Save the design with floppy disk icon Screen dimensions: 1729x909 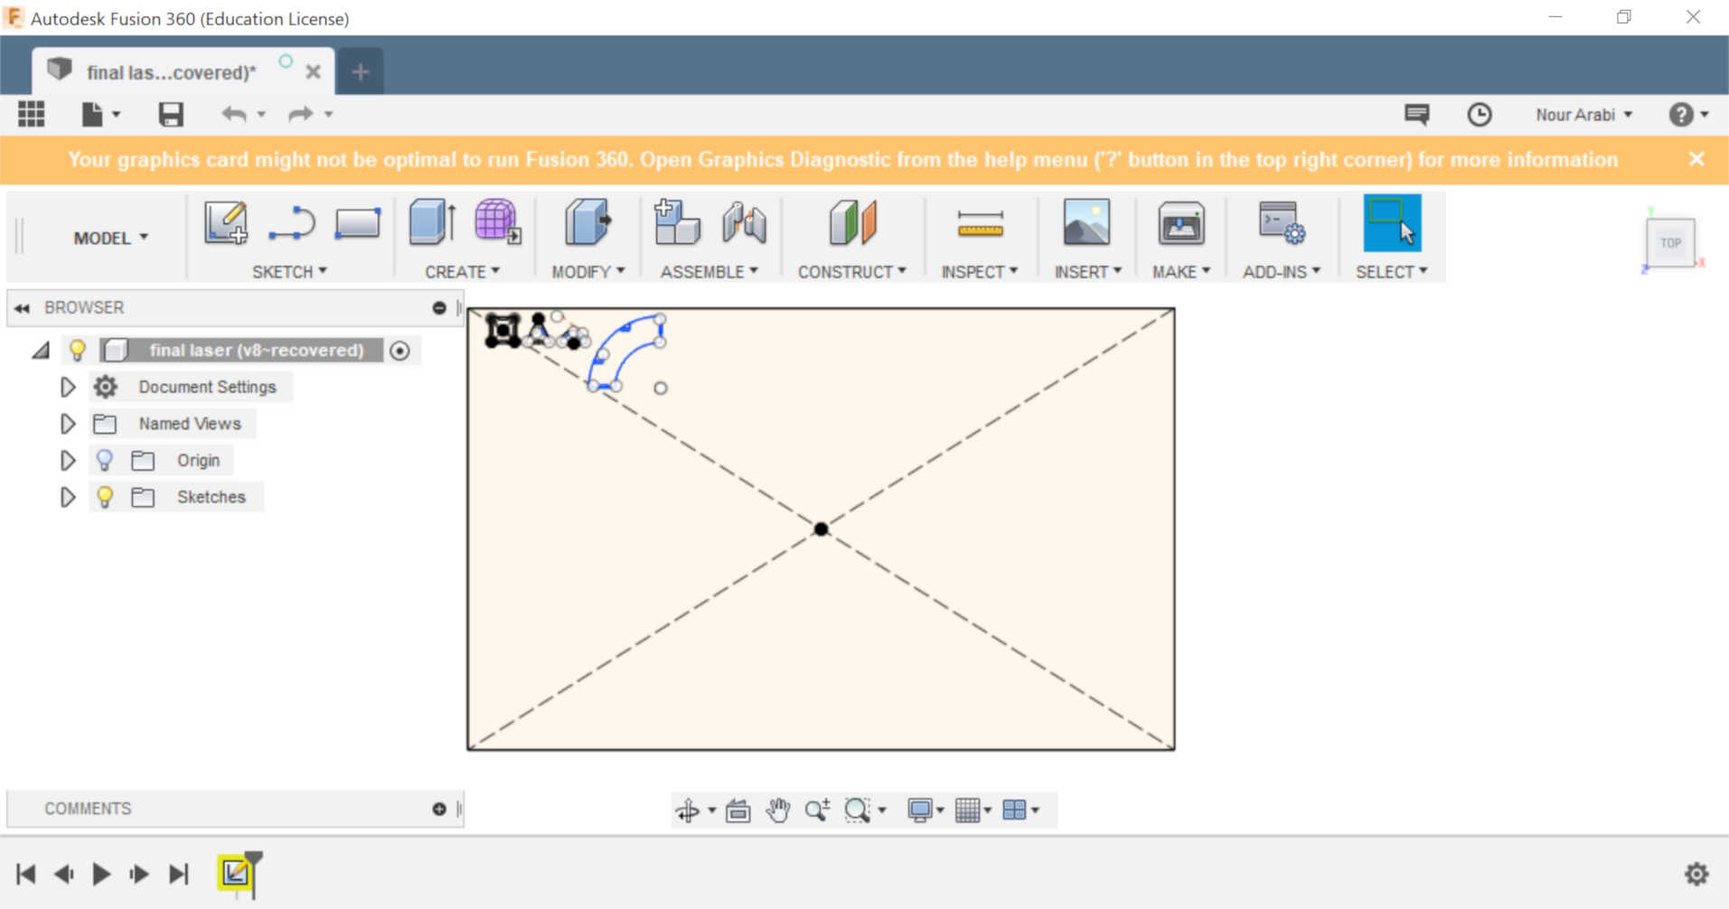coord(171,114)
